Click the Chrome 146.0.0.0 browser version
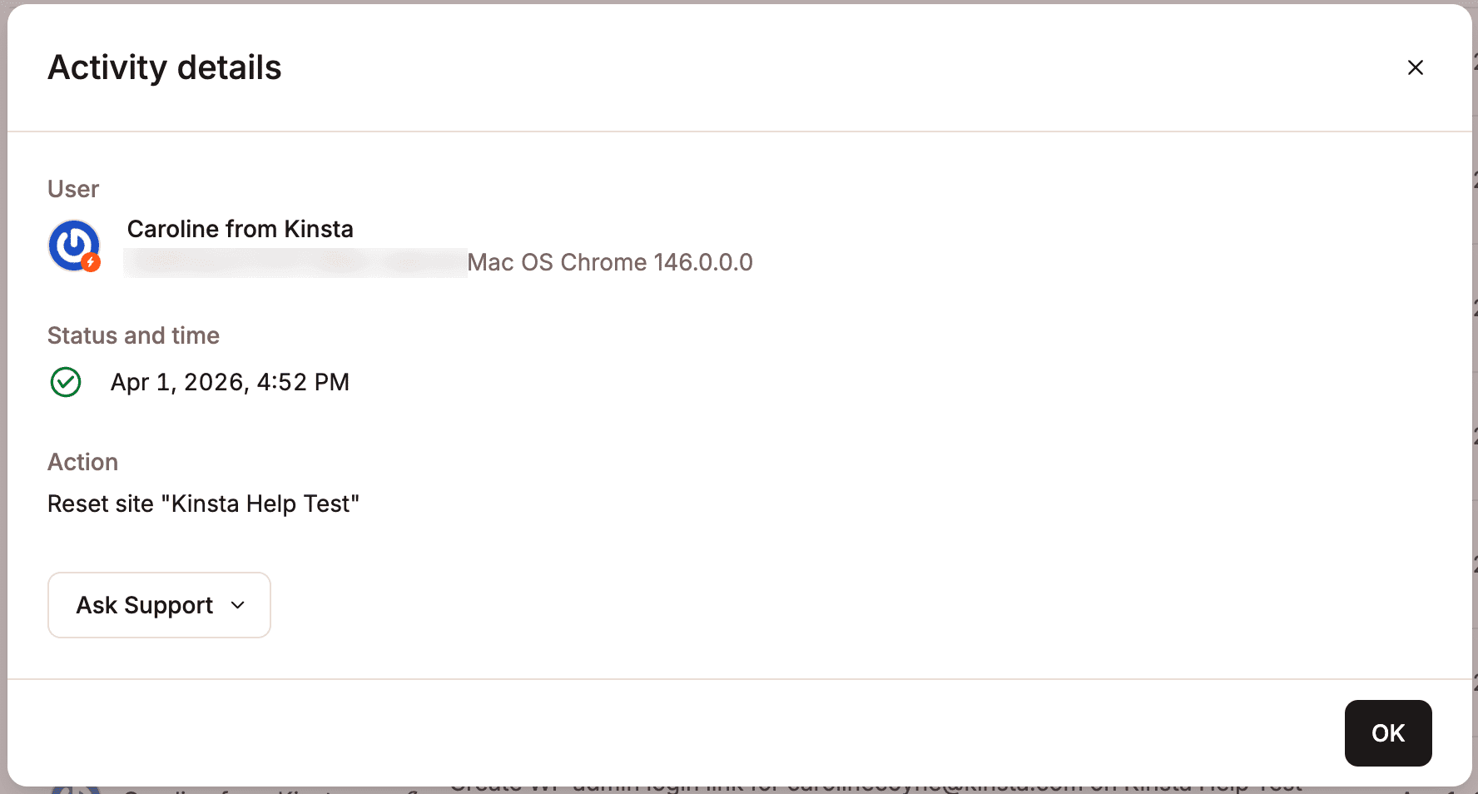1478x794 pixels. (x=657, y=262)
